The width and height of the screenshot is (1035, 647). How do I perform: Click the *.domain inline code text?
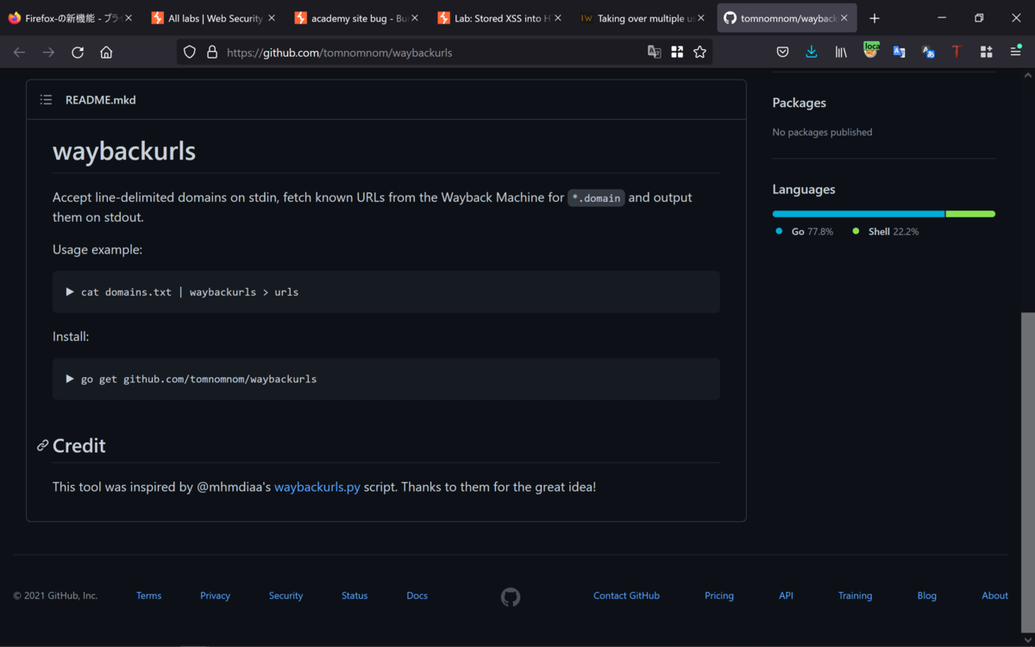pos(596,198)
